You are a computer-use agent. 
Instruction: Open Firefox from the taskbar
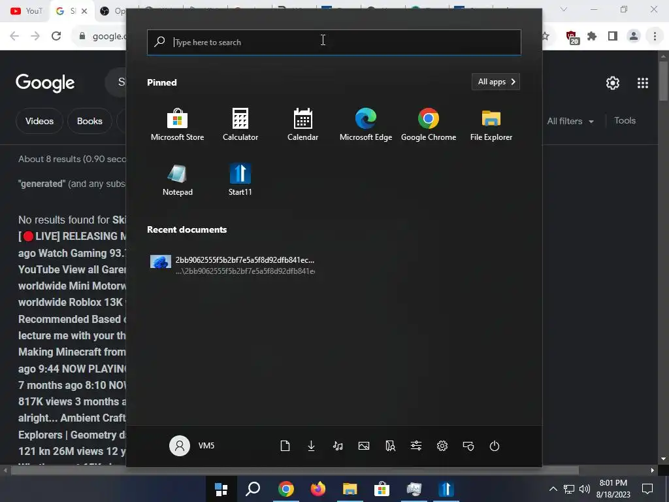click(x=318, y=489)
